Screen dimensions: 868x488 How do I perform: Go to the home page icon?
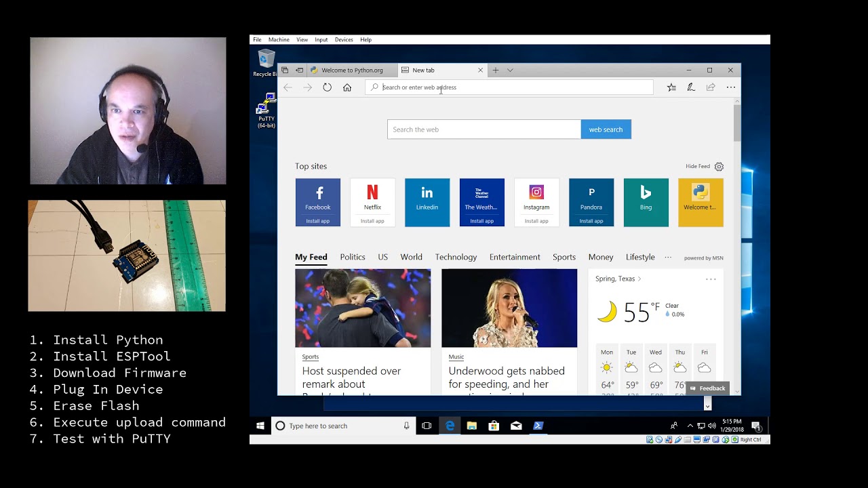point(347,87)
